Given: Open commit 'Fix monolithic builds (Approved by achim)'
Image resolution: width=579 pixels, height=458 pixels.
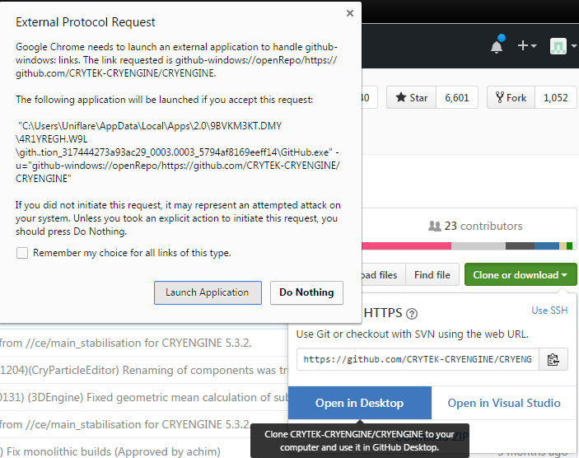Looking at the screenshot, I should coord(110,451).
